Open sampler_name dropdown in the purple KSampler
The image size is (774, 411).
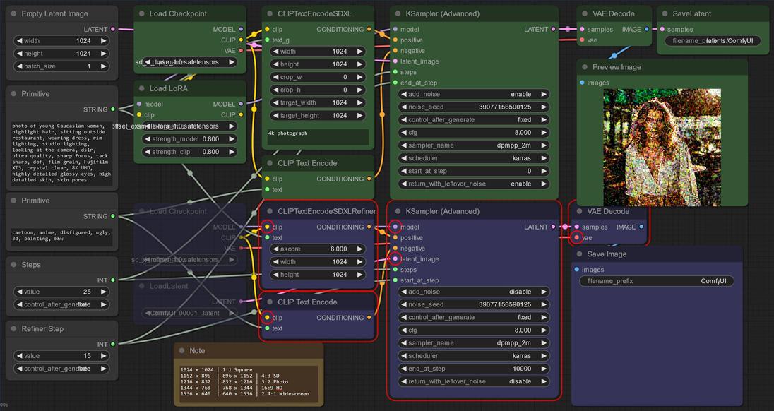(x=474, y=343)
